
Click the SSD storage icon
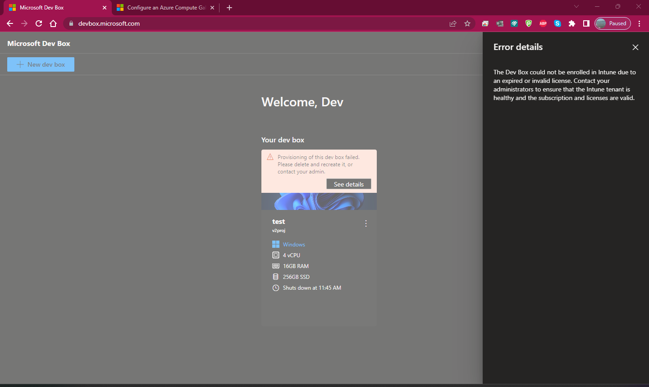click(x=276, y=277)
